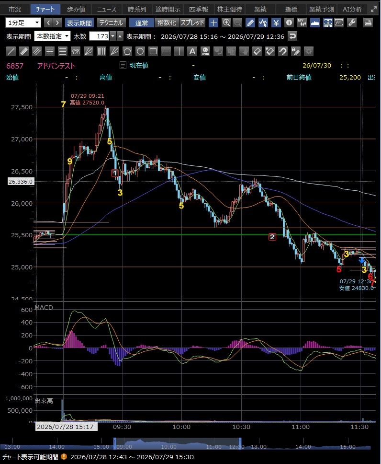Select the trend line drawing tool

[11, 51]
